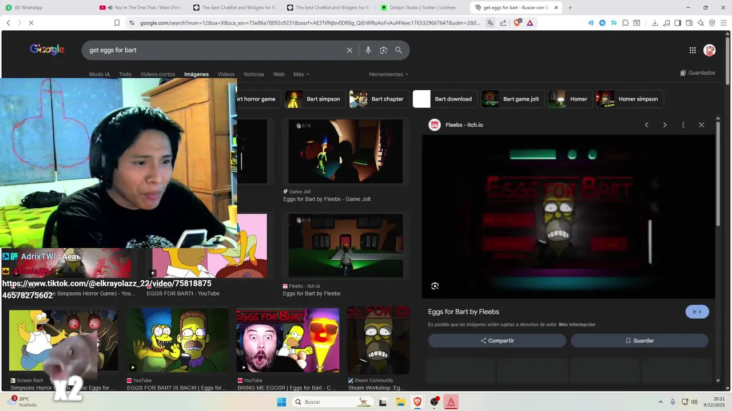
Task: Bookmark this page icon
Action: click(117, 23)
